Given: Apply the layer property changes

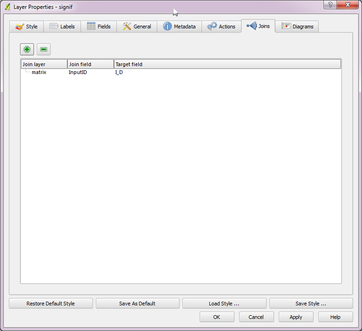Looking at the screenshot, I should 296,317.
